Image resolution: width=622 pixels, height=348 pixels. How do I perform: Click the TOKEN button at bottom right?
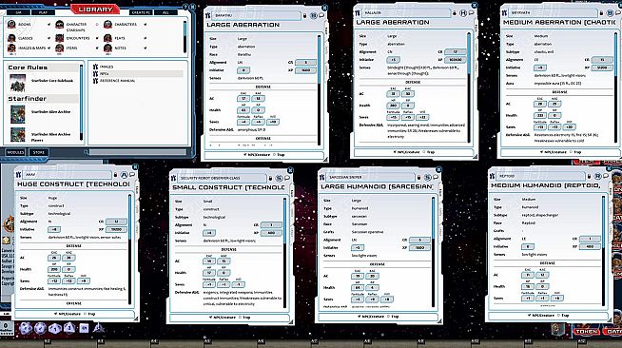pos(586,331)
